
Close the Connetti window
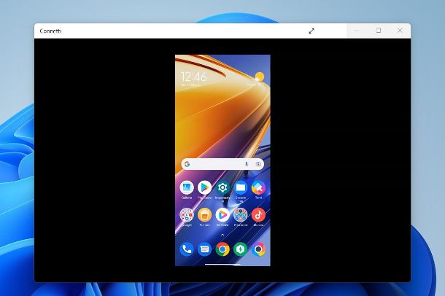[400, 31]
